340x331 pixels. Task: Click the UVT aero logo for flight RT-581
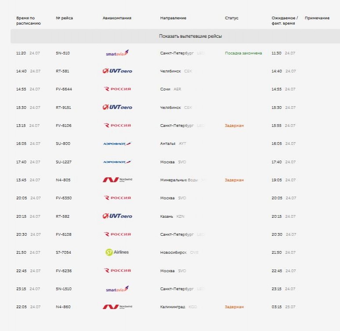coord(117,71)
